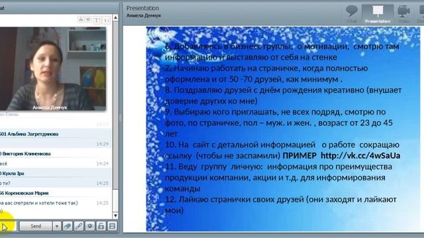
Task: Click the chat scrollbar up arrow
Action: [115, 18]
